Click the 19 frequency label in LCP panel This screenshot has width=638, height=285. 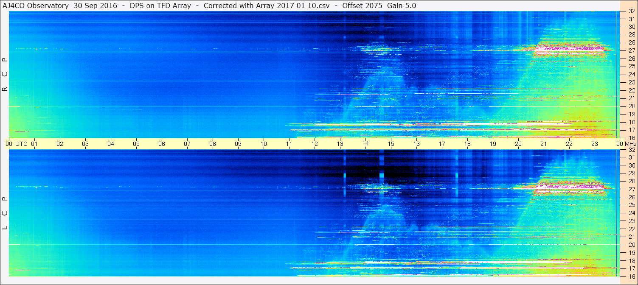pyautogui.click(x=631, y=253)
